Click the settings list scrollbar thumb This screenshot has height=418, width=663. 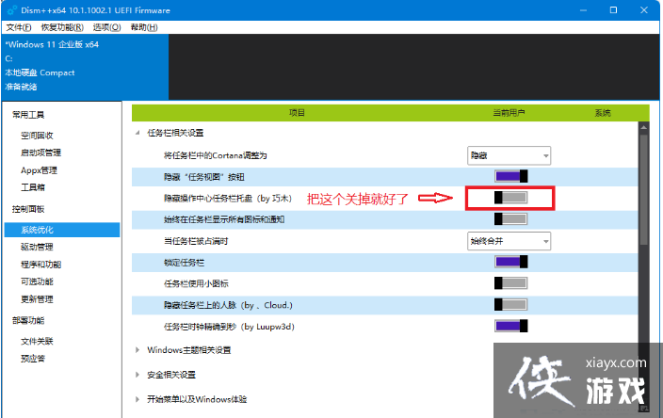[644, 190]
